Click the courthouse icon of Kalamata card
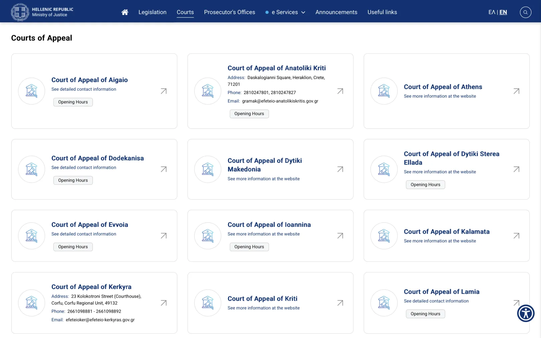Viewport: 541px width, 338px height. (384, 236)
